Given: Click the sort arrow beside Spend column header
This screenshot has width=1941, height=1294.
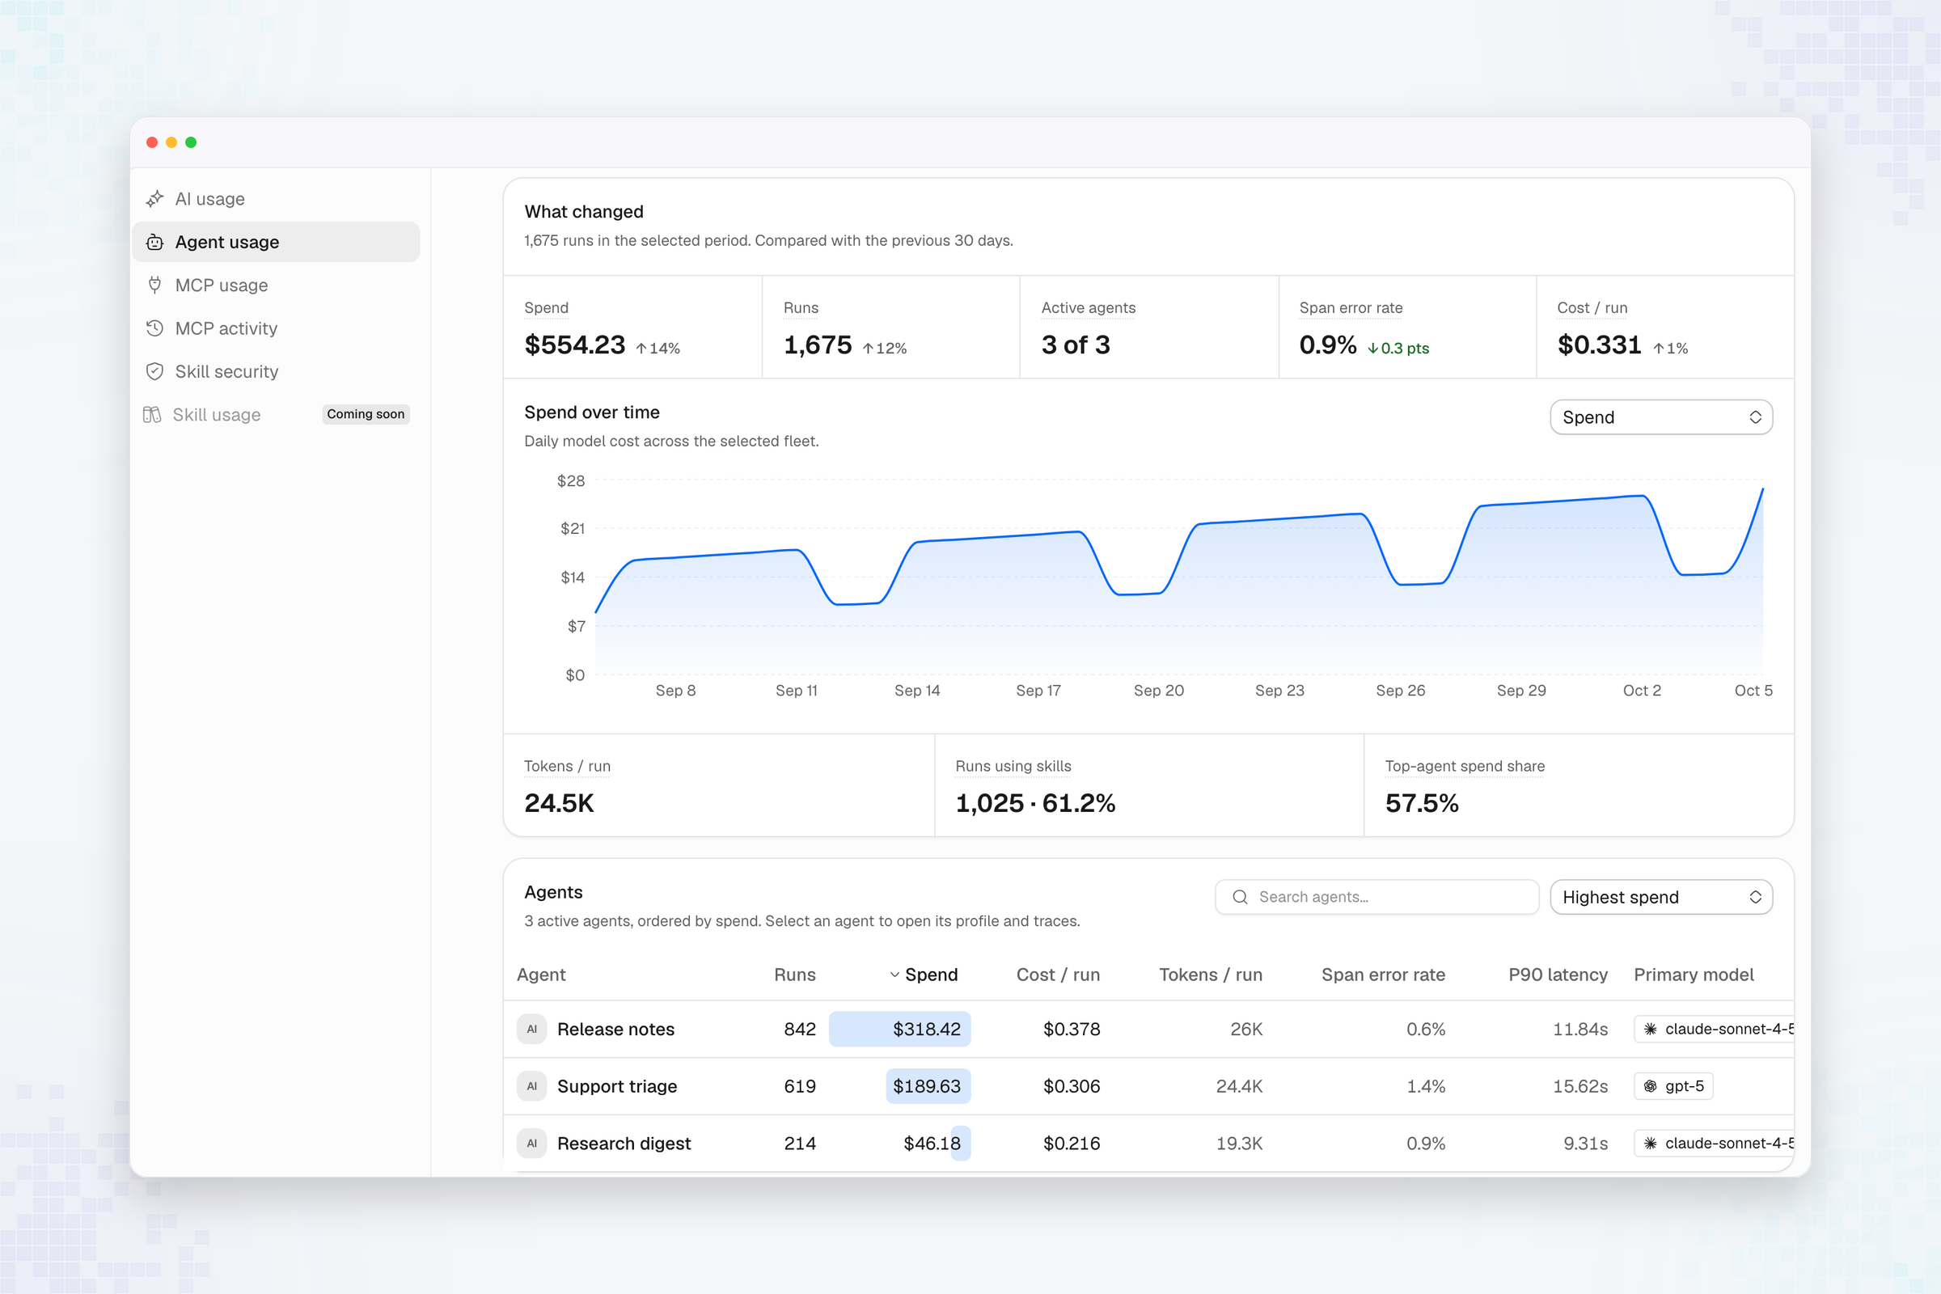Looking at the screenshot, I should point(894,975).
